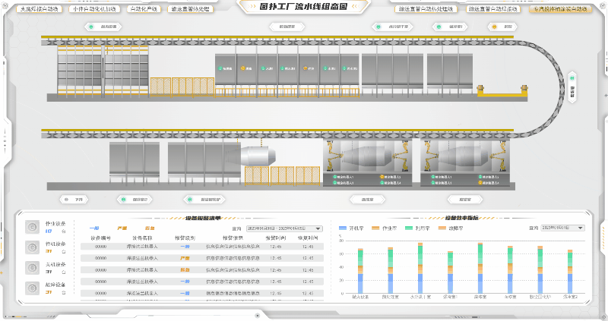Select the 输送直管热处理 tab
The image size is (608, 321).
point(191,9)
